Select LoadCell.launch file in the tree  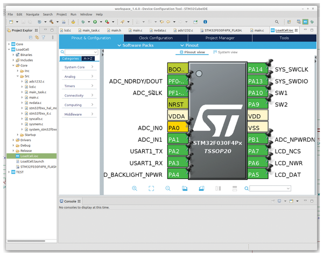pos(32,161)
